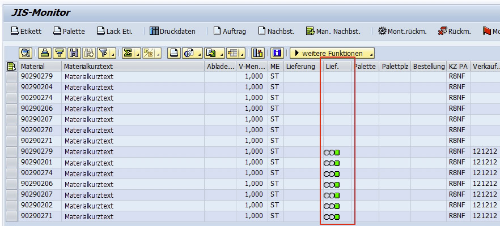Screen dimensions: 500x226
Task: Select the last row with material 90290271
Action: tap(11, 217)
